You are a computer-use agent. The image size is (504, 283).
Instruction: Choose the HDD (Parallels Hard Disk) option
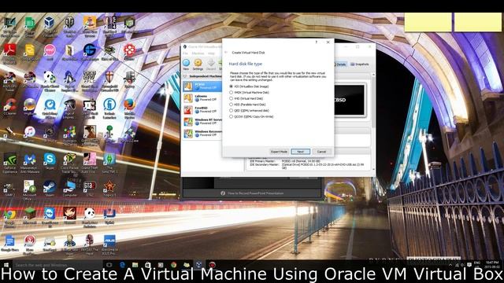(247, 105)
